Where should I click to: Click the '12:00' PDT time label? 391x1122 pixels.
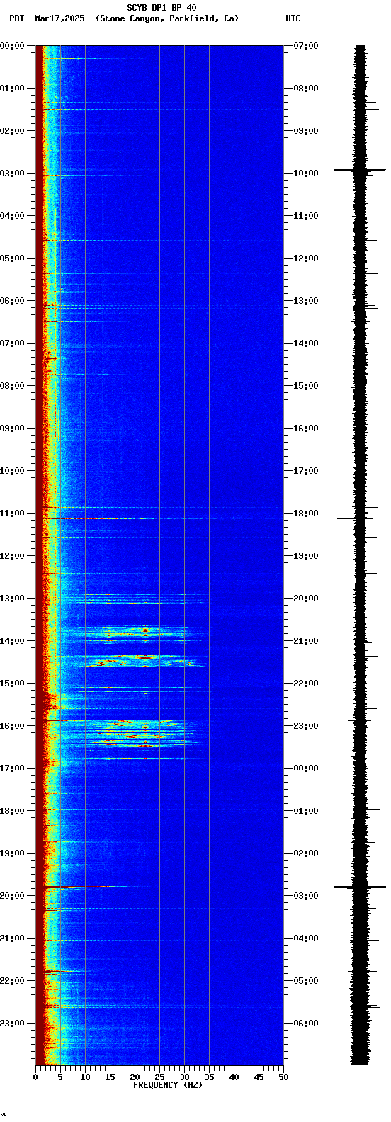tap(12, 556)
